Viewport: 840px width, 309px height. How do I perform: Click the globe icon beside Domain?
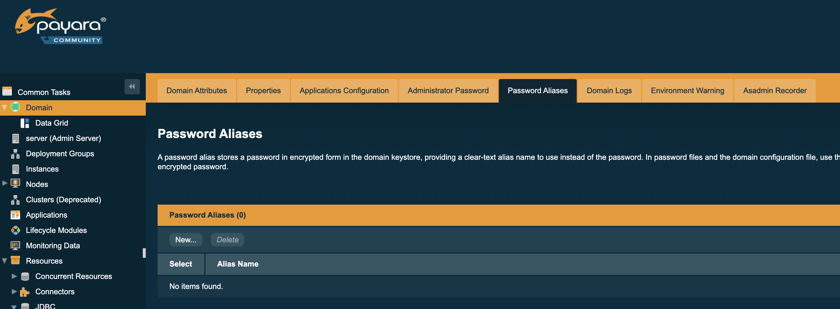click(x=15, y=107)
